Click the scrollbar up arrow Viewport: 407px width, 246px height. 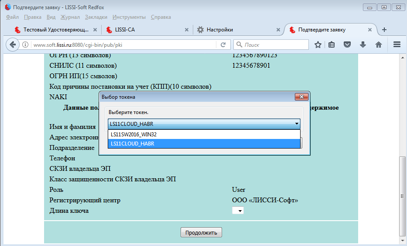tap(403, 58)
